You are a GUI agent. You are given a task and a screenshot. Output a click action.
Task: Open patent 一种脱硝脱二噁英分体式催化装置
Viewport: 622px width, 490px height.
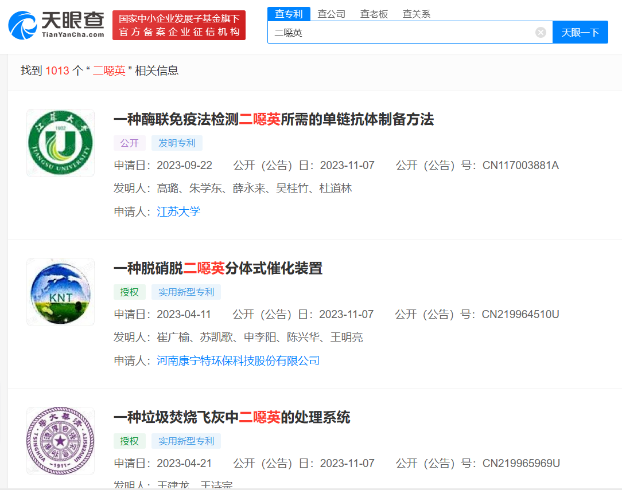point(218,268)
